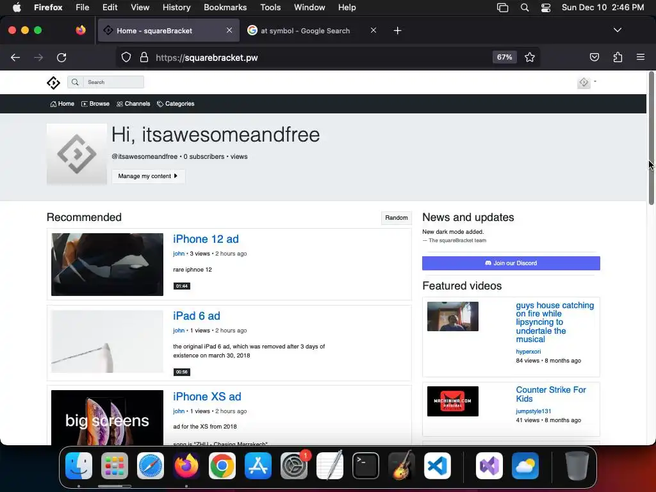The height and width of the screenshot is (492, 656).
Task: Click the Machinima featured video thumbnail
Action: (x=453, y=401)
